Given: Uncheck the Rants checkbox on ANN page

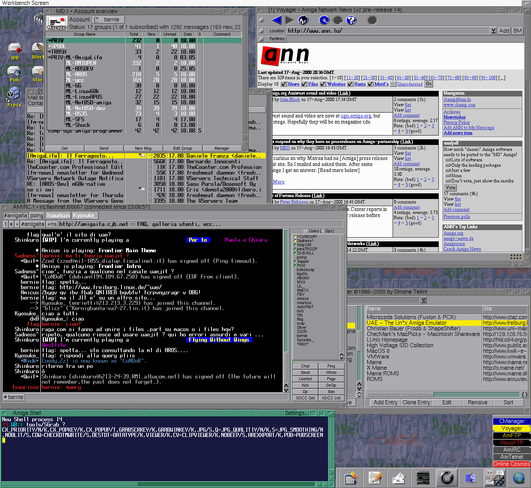Looking at the screenshot, I should tap(350, 84).
